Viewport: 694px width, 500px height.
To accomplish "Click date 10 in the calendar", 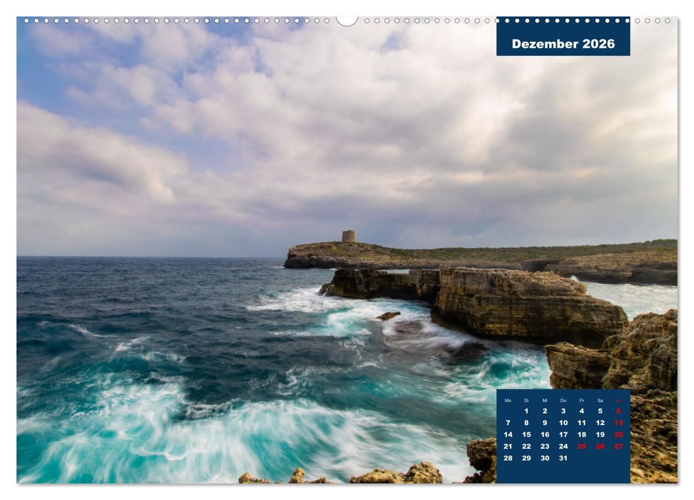I will pyautogui.click(x=563, y=423).
